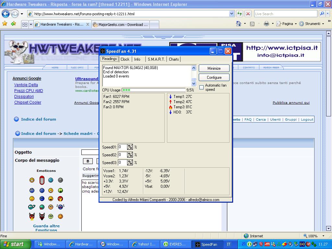Click the red security shield tray icon
Viewport: 332px width, 249px height.
coord(261,244)
